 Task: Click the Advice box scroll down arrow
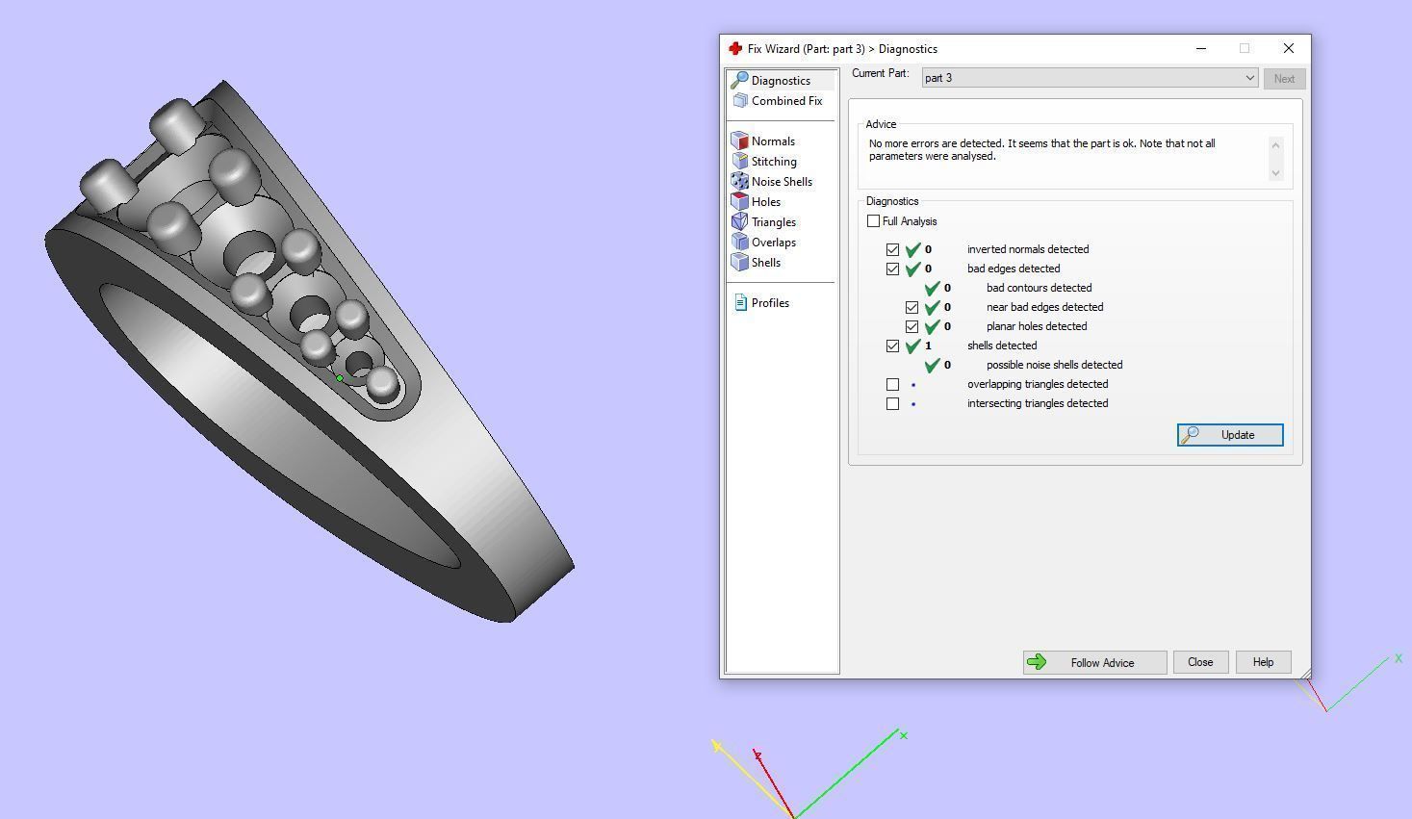coord(1275,173)
